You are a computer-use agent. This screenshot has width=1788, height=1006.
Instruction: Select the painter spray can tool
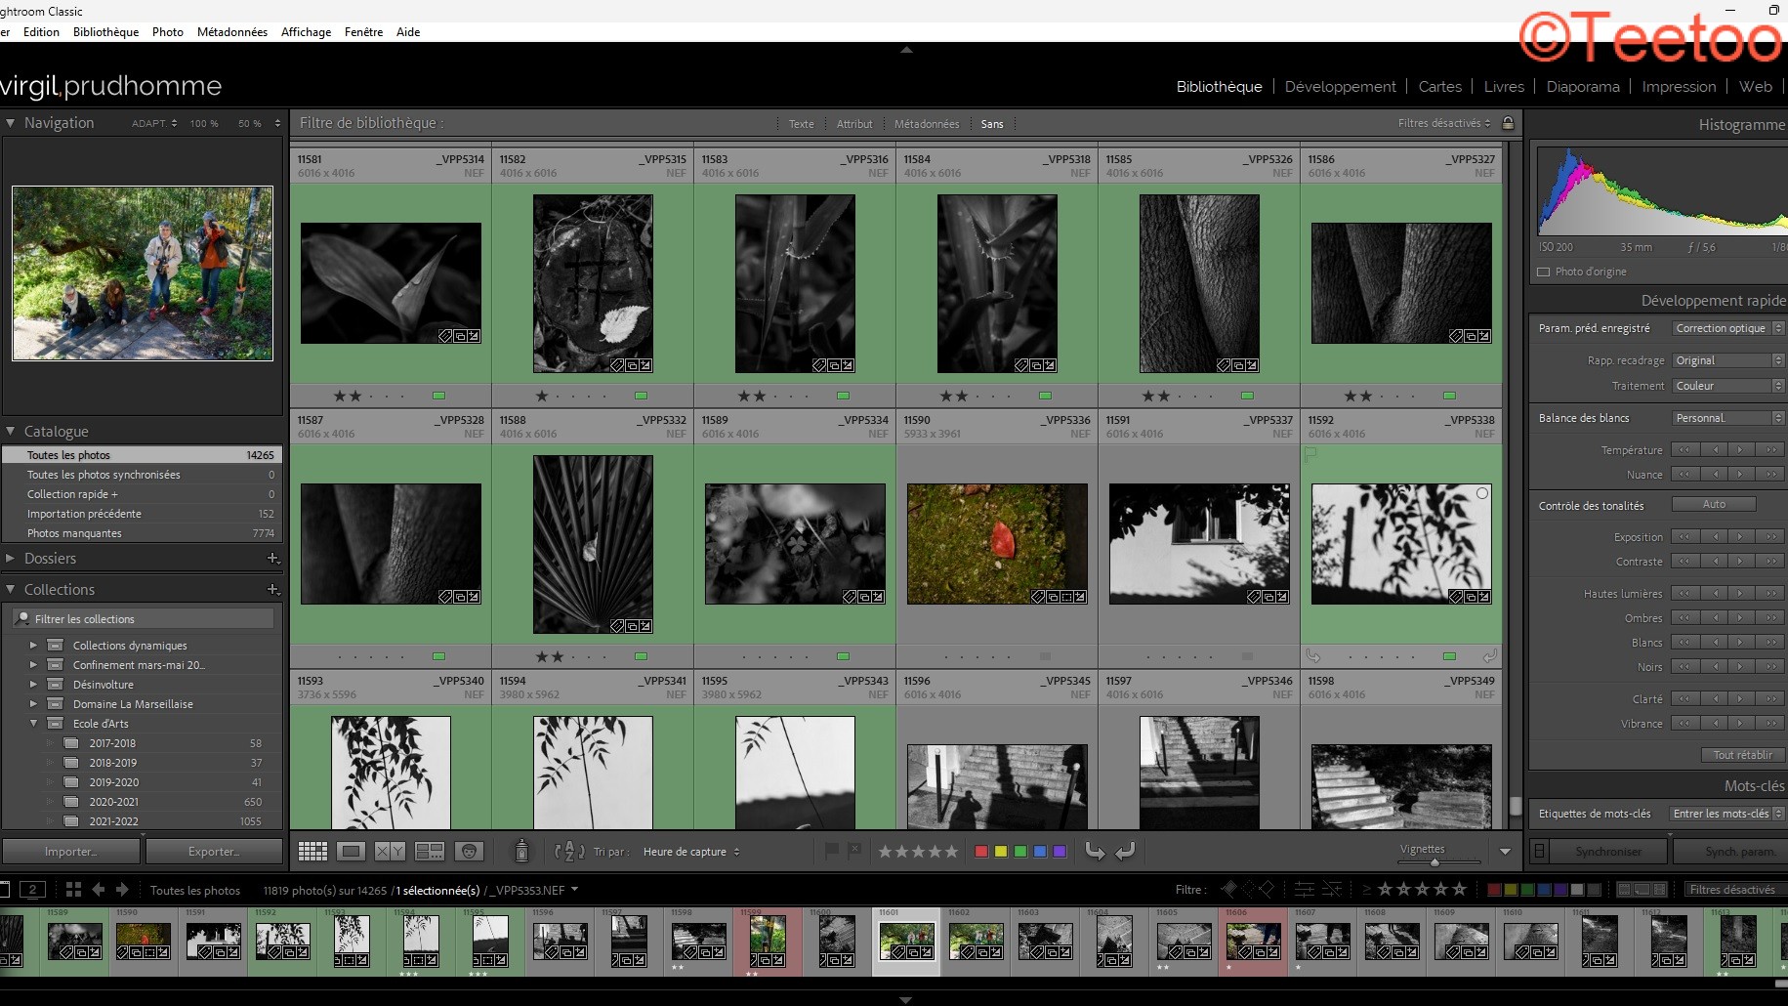(521, 852)
